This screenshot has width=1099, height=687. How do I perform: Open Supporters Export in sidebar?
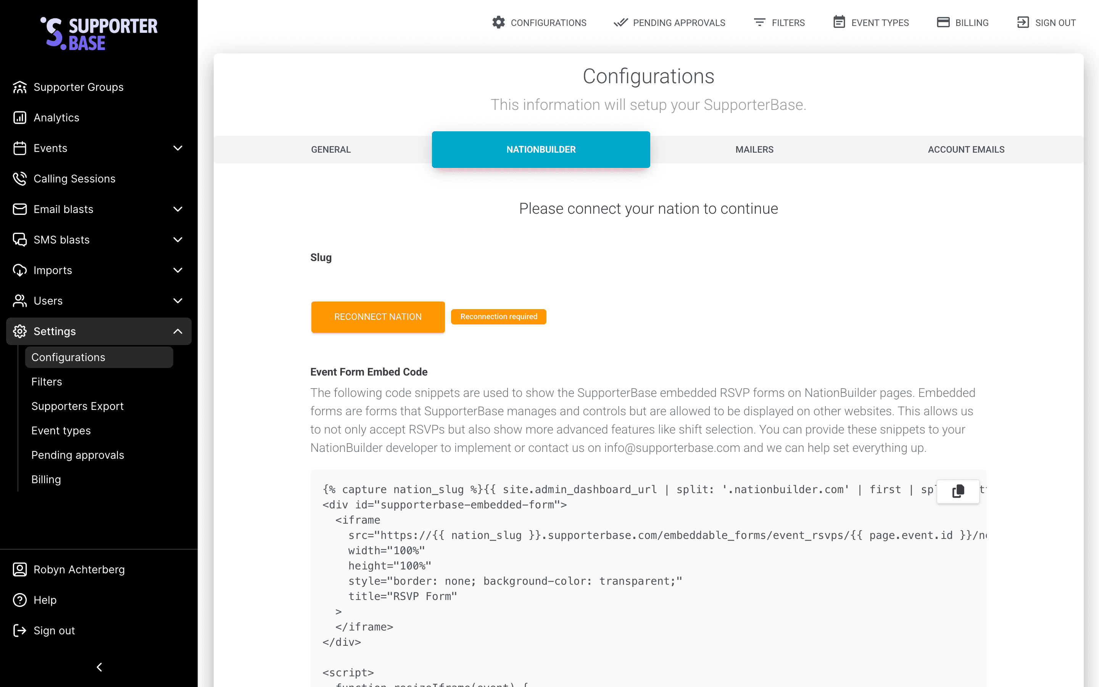pyautogui.click(x=78, y=406)
